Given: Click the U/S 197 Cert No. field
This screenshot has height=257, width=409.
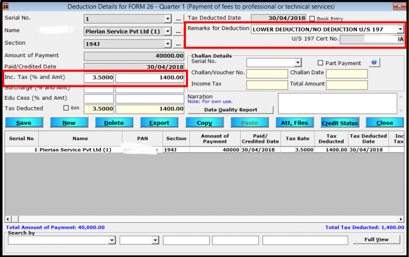Looking at the screenshot, I should [372, 39].
